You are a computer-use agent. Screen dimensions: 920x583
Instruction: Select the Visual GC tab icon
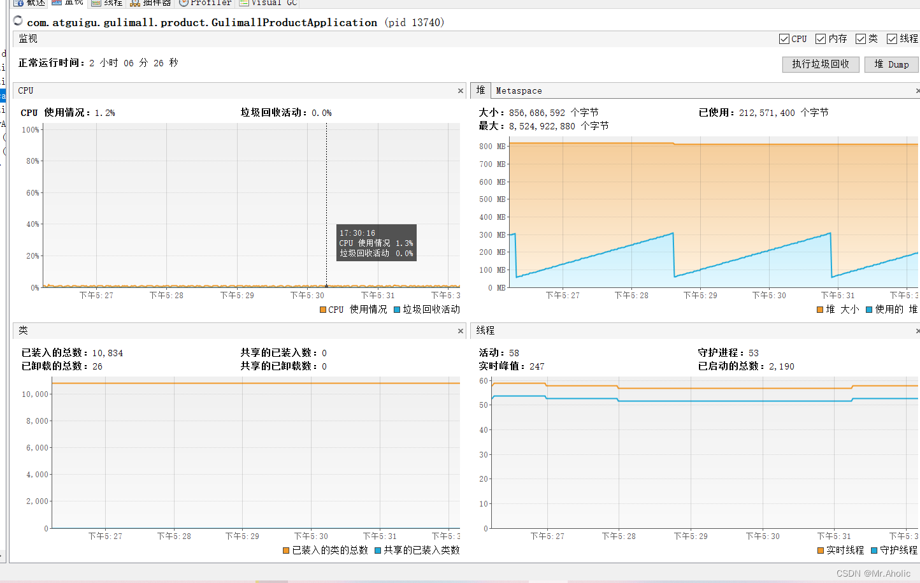(x=243, y=3)
